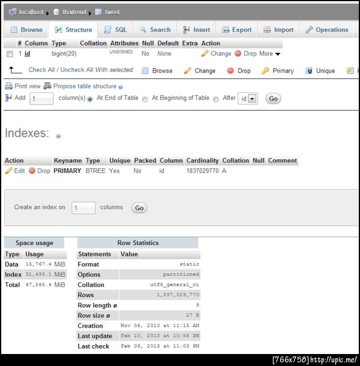Click the Index usage 31,498.1 MiB value

coord(46,274)
